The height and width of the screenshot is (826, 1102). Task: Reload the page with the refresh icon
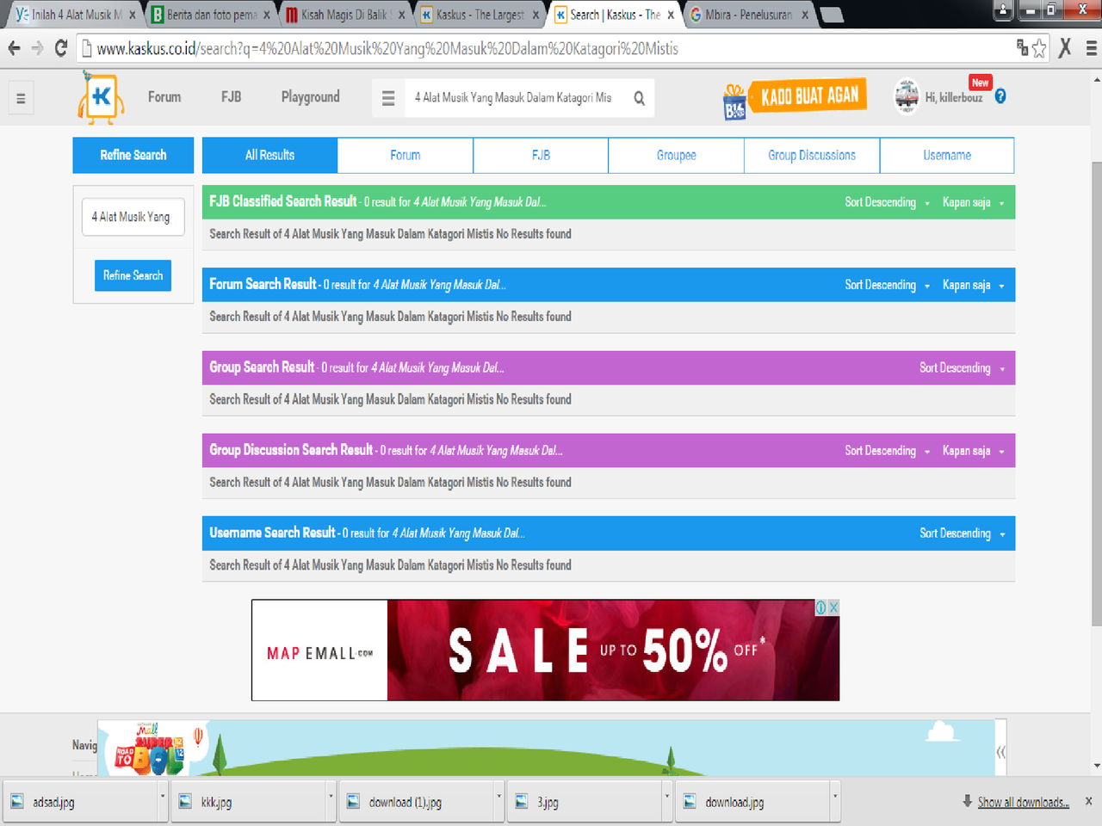[x=60, y=48]
